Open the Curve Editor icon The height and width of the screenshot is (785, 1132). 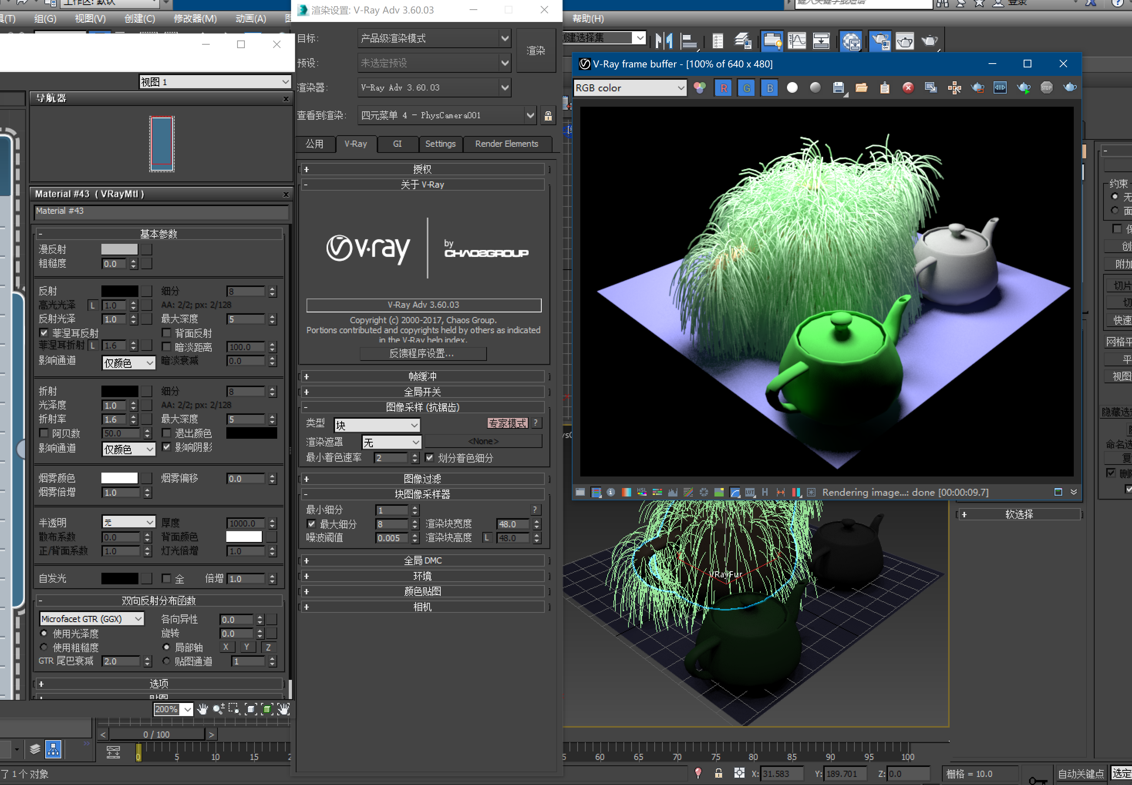point(797,41)
